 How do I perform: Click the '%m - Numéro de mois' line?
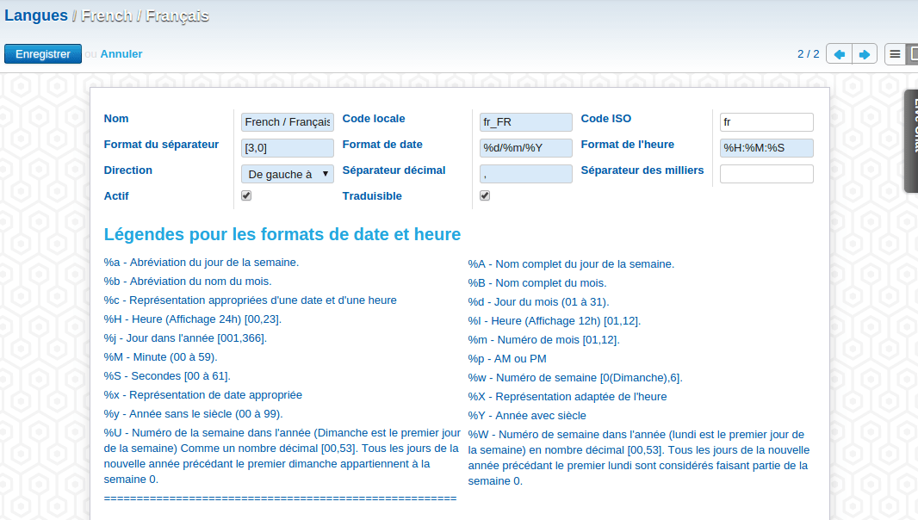click(x=544, y=340)
